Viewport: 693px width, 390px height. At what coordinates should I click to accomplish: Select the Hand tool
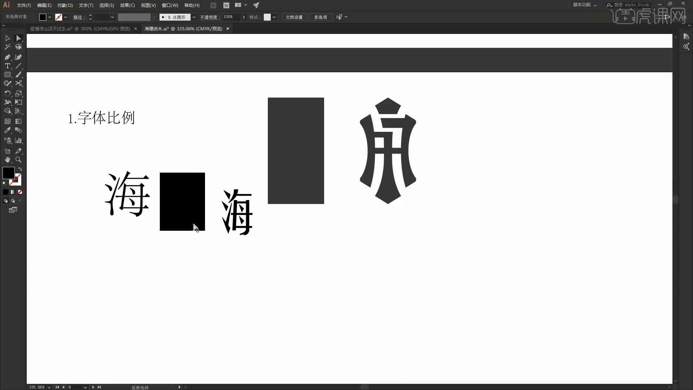[7, 160]
